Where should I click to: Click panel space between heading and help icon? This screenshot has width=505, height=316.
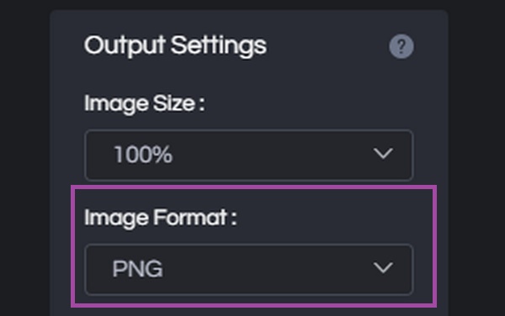pos(328,46)
